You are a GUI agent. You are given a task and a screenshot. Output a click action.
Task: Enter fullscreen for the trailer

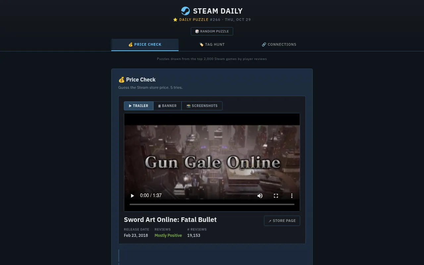(276, 196)
